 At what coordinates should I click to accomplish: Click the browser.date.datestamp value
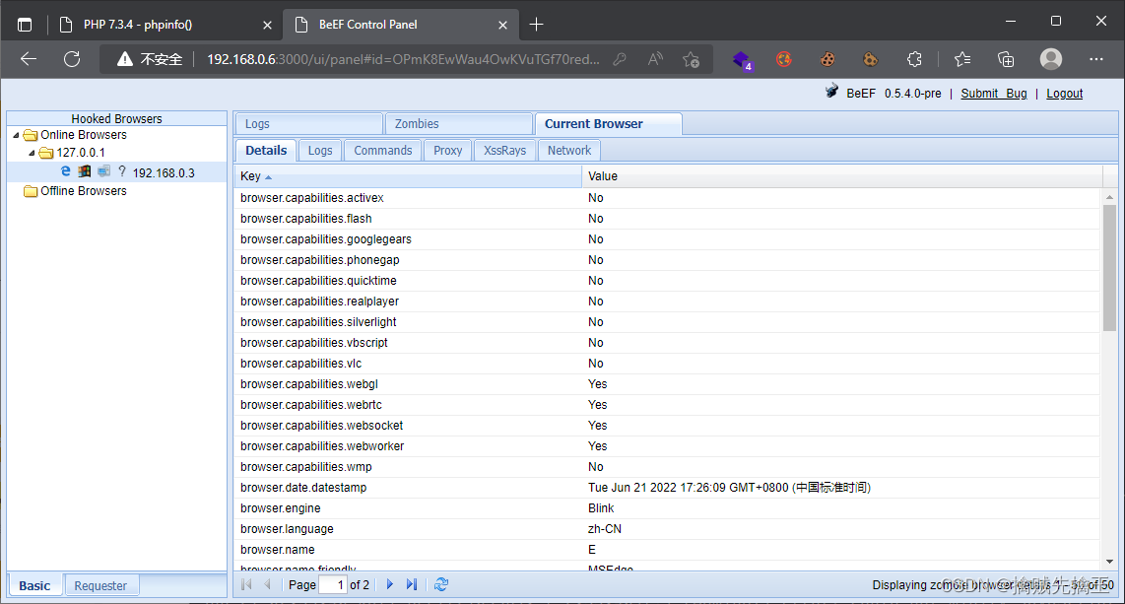pyautogui.click(x=729, y=488)
